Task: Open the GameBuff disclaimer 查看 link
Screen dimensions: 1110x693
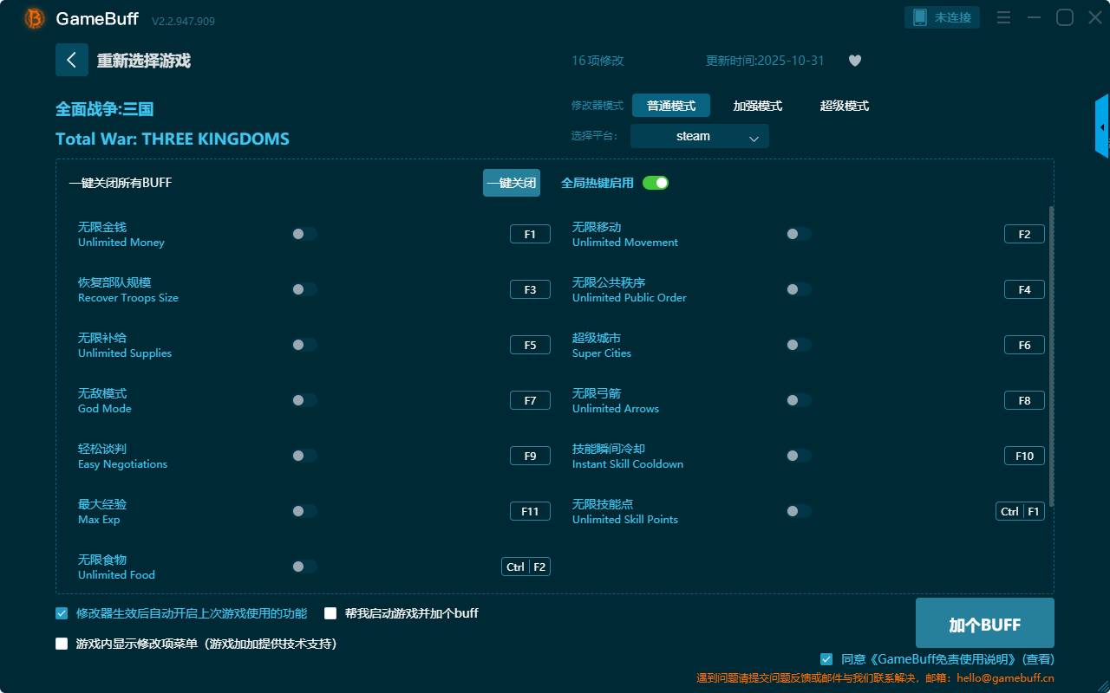Action: pyautogui.click(x=1038, y=659)
